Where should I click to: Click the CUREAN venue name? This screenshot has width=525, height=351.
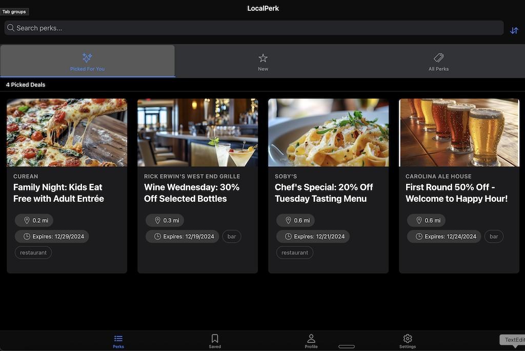(26, 177)
